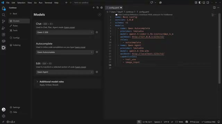Switch to the config.yaml tab
Image resolution: width=222 pixels, height=124 pixels.
(114, 8)
